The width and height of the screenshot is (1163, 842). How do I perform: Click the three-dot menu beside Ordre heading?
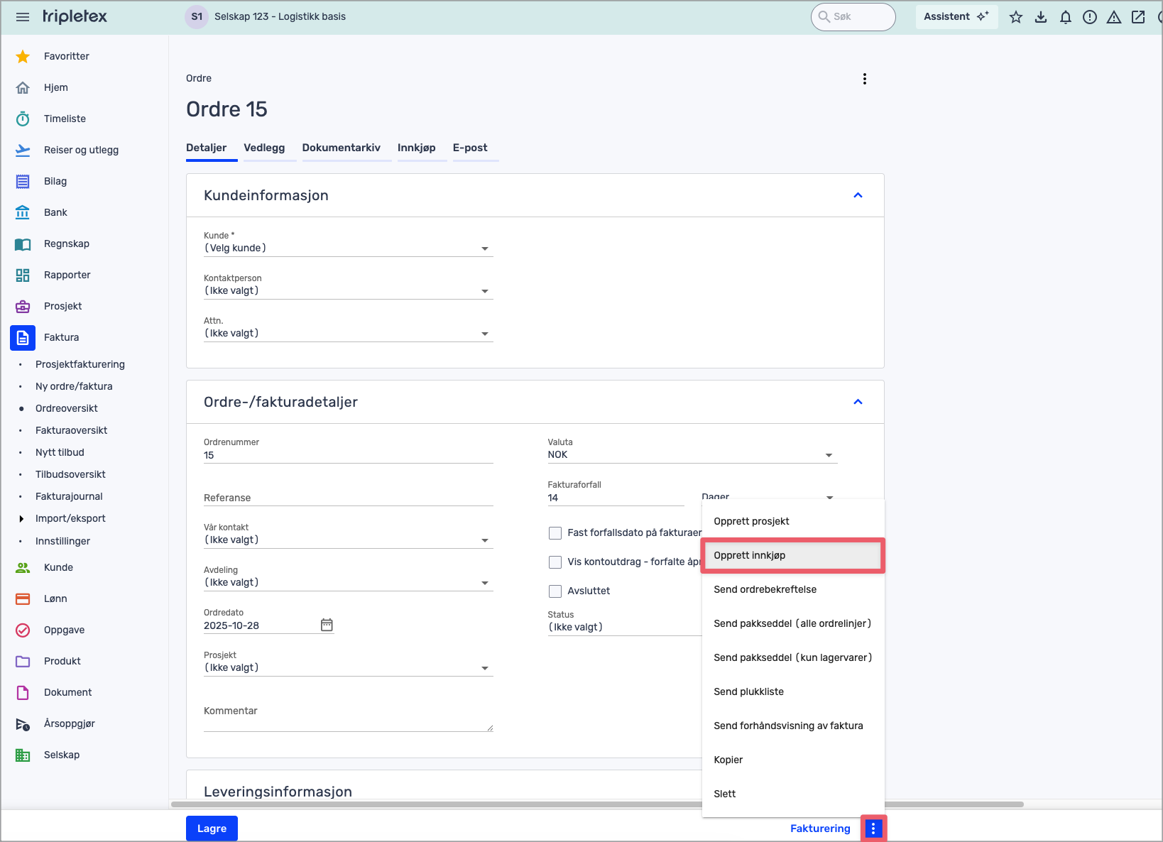(x=864, y=79)
